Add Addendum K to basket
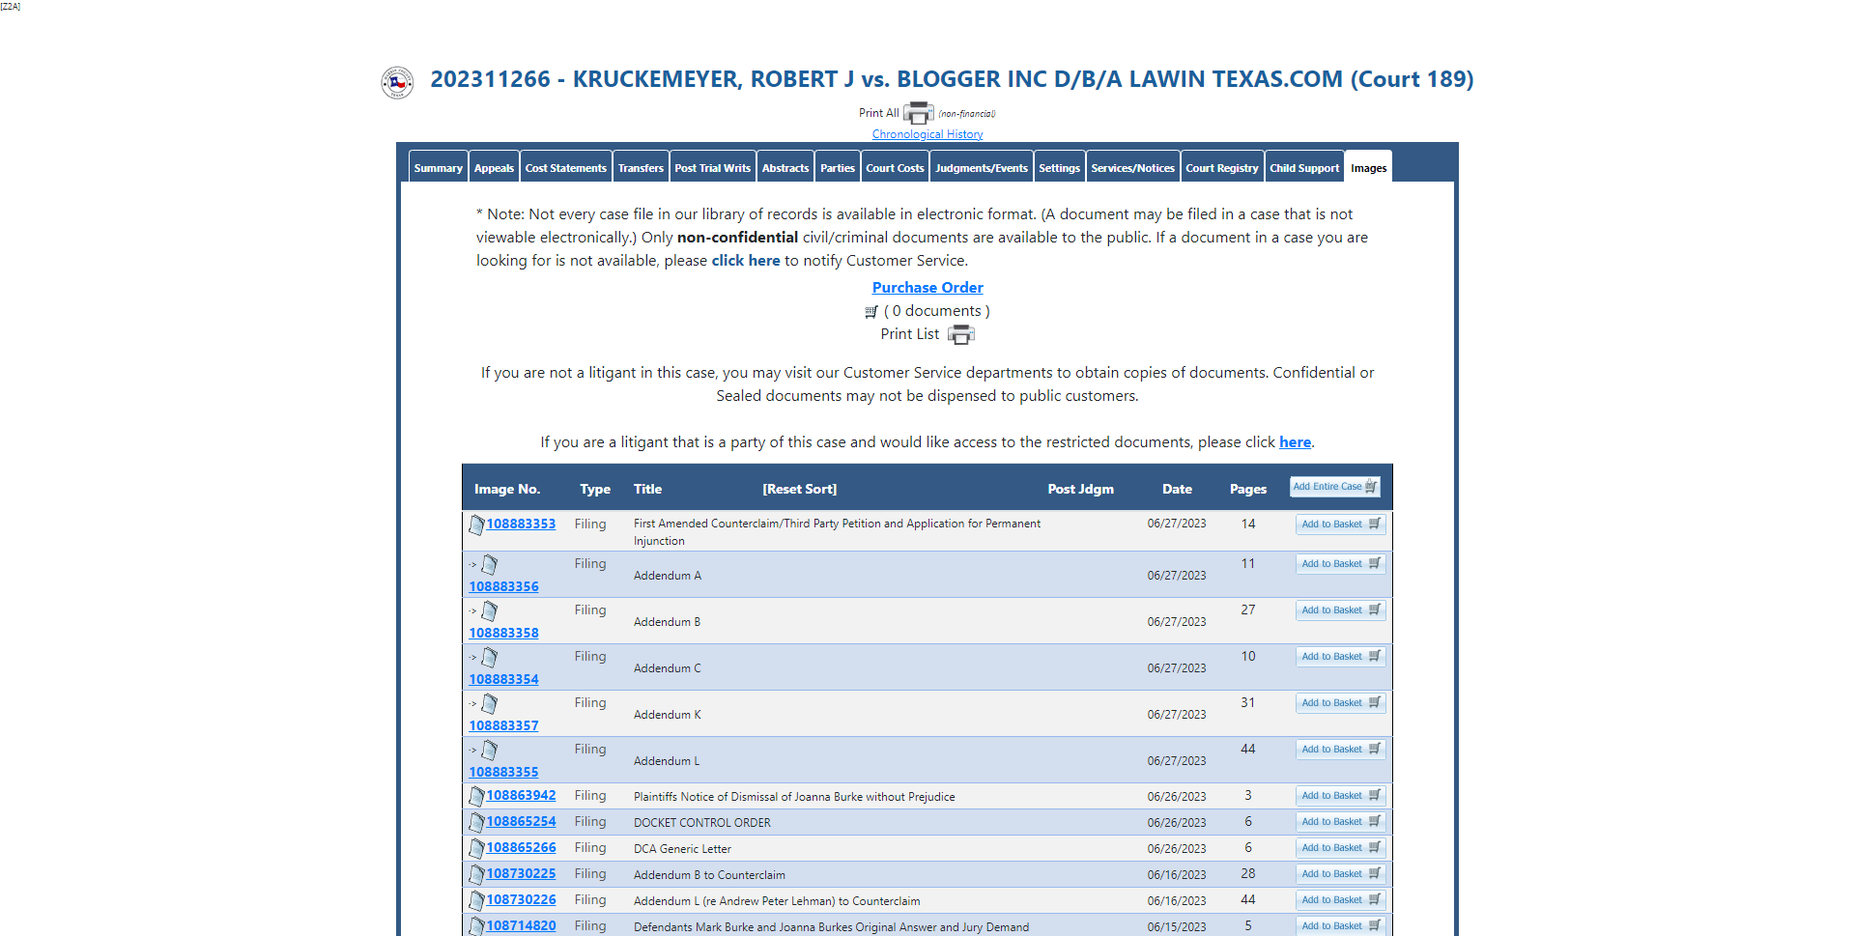Image resolution: width=1855 pixels, height=936 pixels. 1341,703
